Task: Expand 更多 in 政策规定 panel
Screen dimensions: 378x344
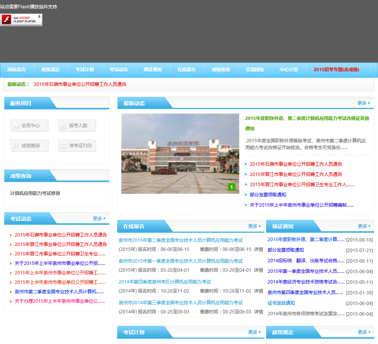Action: click(x=364, y=332)
